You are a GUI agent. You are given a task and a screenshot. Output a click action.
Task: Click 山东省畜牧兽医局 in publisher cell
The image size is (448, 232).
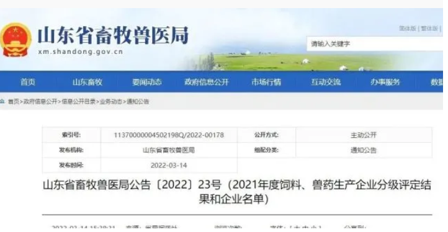pyautogui.click(x=169, y=150)
